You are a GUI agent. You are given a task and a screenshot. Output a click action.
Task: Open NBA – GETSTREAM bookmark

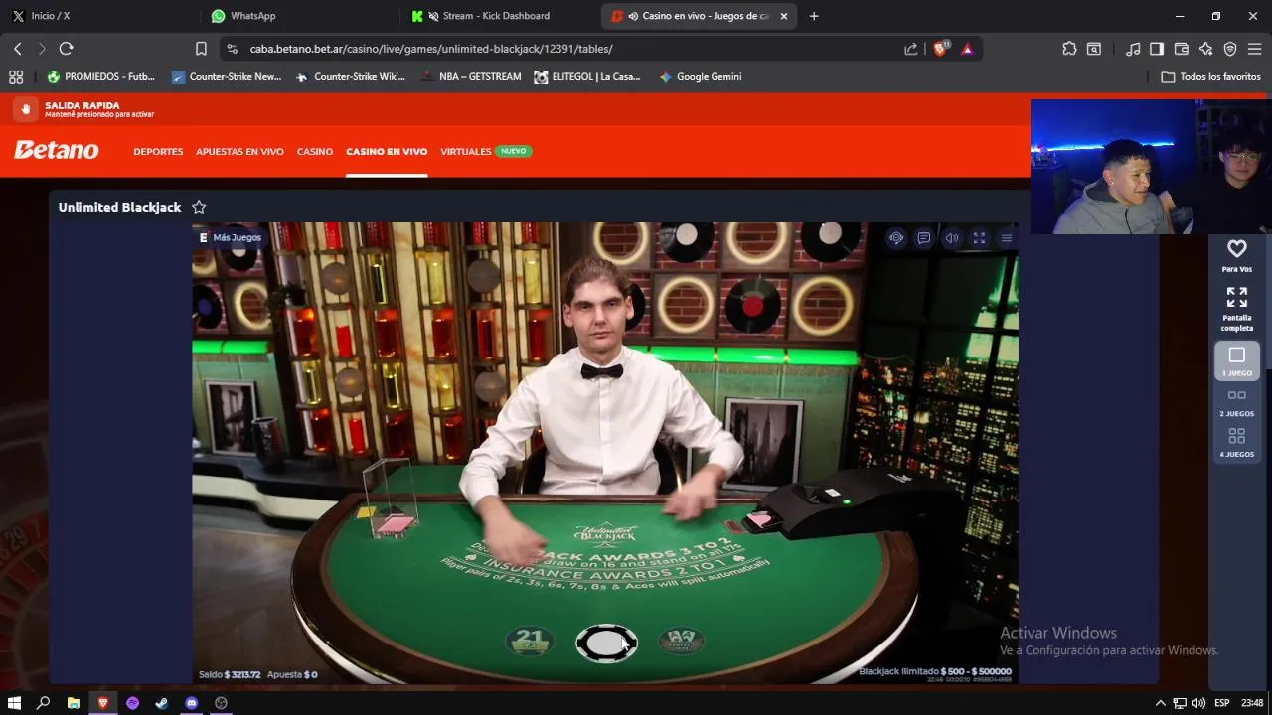click(x=471, y=76)
